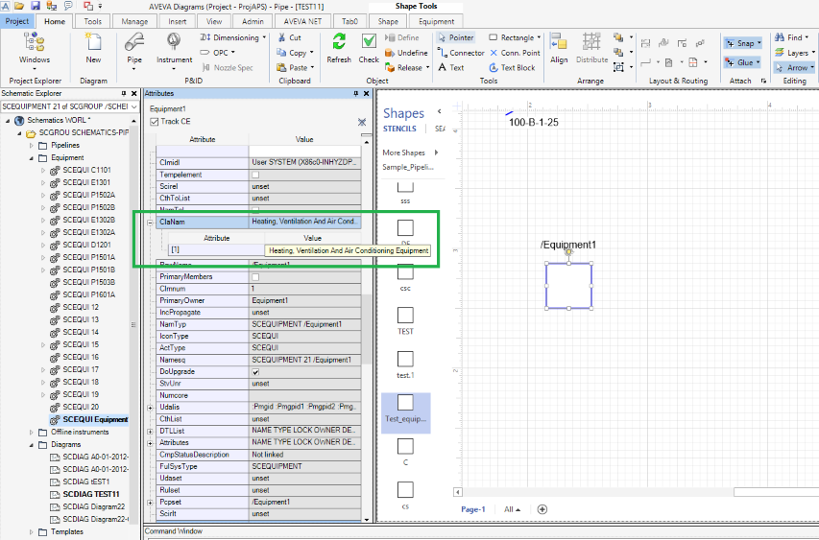819x540 pixels.
Task: Select the Pointer tool
Action: coord(455,37)
